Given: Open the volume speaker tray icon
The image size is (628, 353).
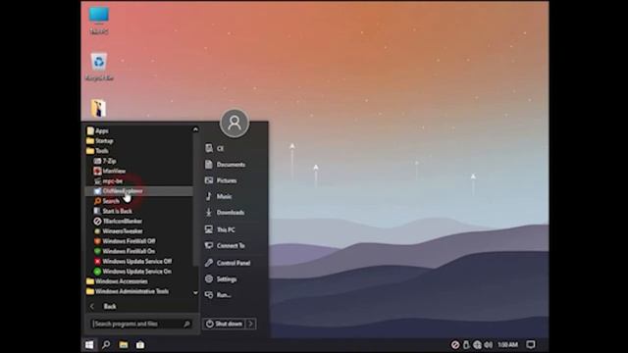Looking at the screenshot, I should pos(489,344).
